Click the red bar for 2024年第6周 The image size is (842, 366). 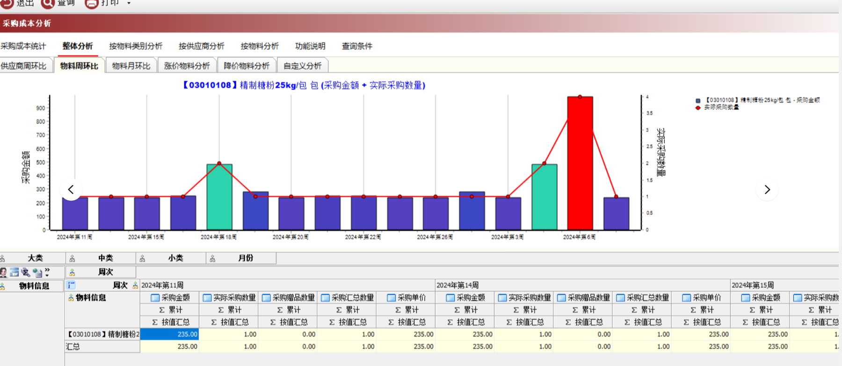tap(580, 163)
